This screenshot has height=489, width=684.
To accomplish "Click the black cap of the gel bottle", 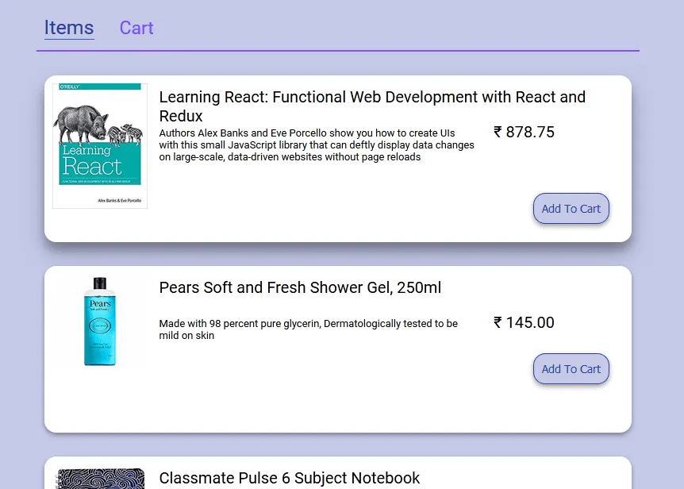I will (100, 283).
